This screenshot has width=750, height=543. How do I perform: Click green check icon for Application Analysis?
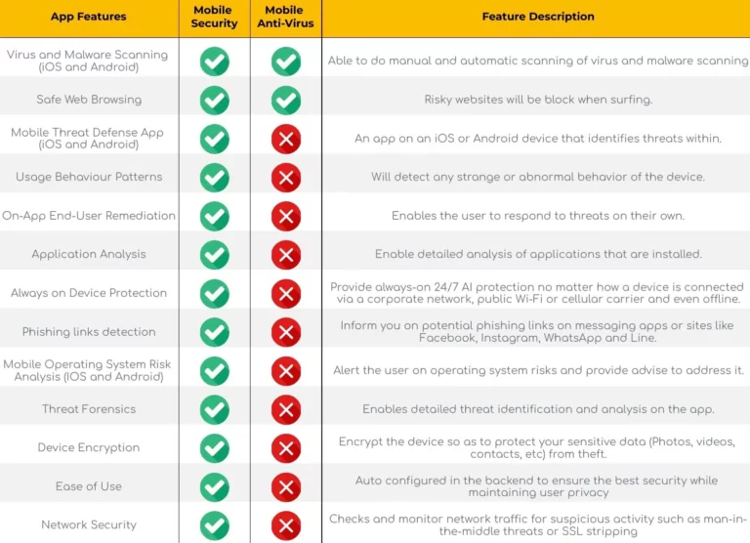point(215,255)
